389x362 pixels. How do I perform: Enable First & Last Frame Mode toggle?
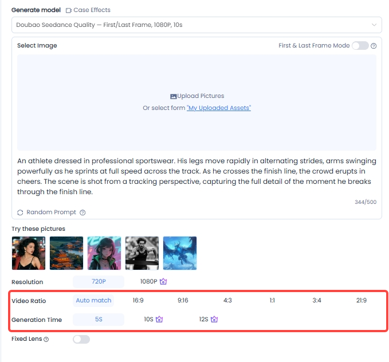point(360,46)
